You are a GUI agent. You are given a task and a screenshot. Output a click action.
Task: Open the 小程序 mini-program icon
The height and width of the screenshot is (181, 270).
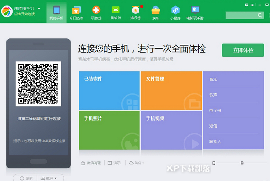[175, 10]
